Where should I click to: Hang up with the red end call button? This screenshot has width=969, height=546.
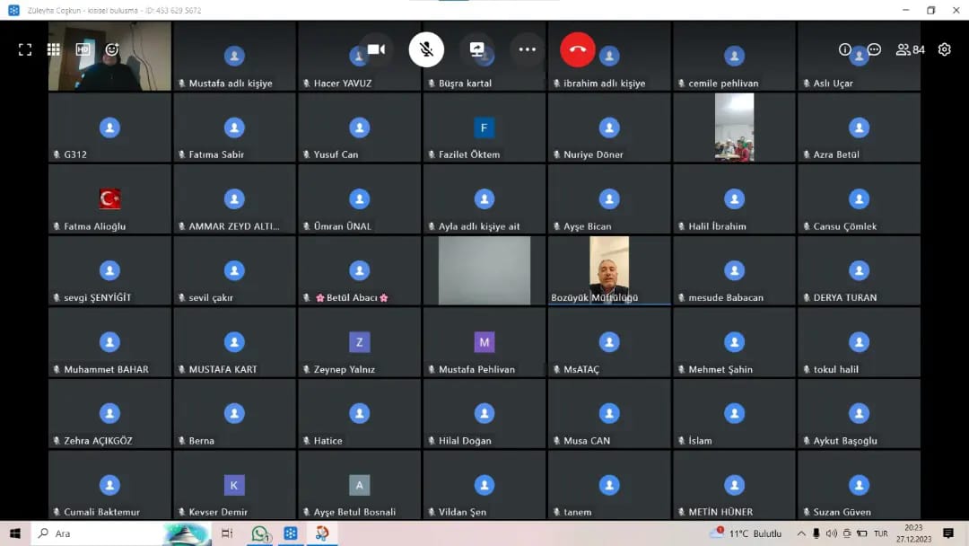[578, 49]
